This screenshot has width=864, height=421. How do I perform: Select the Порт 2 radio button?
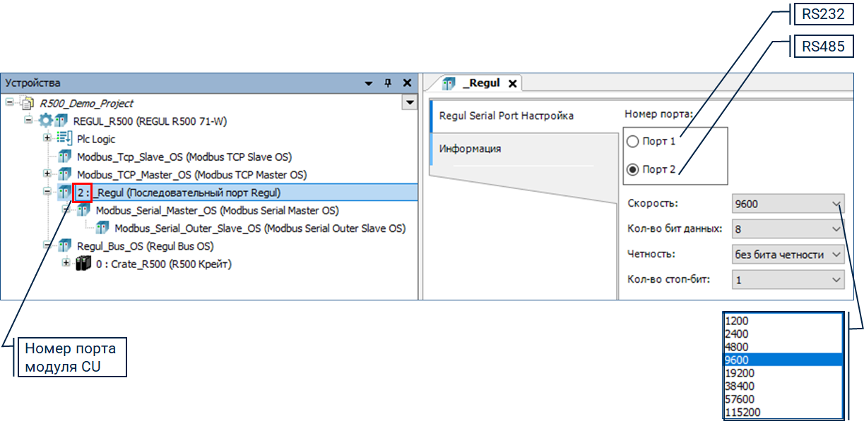coord(633,169)
